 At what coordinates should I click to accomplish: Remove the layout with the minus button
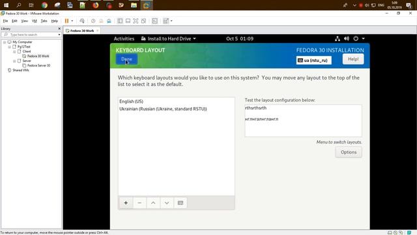point(139,203)
